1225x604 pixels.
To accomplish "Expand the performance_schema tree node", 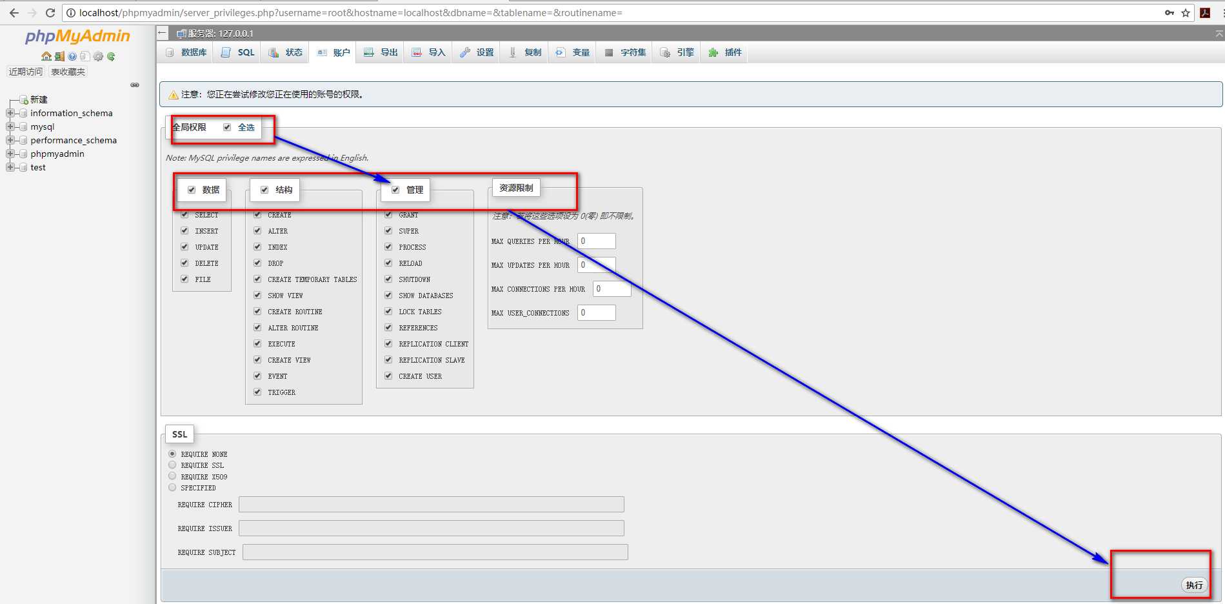I will (10, 140).
